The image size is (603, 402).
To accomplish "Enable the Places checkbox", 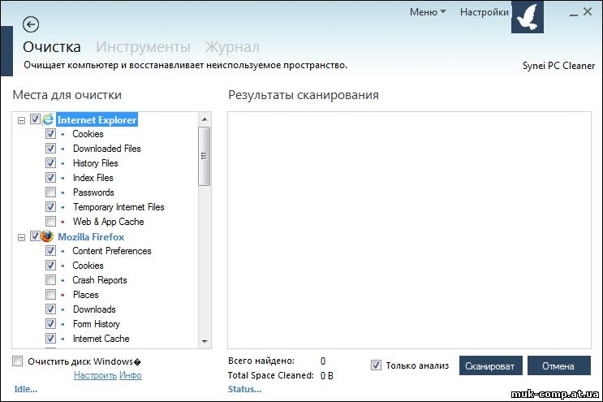I will point(50,294).
